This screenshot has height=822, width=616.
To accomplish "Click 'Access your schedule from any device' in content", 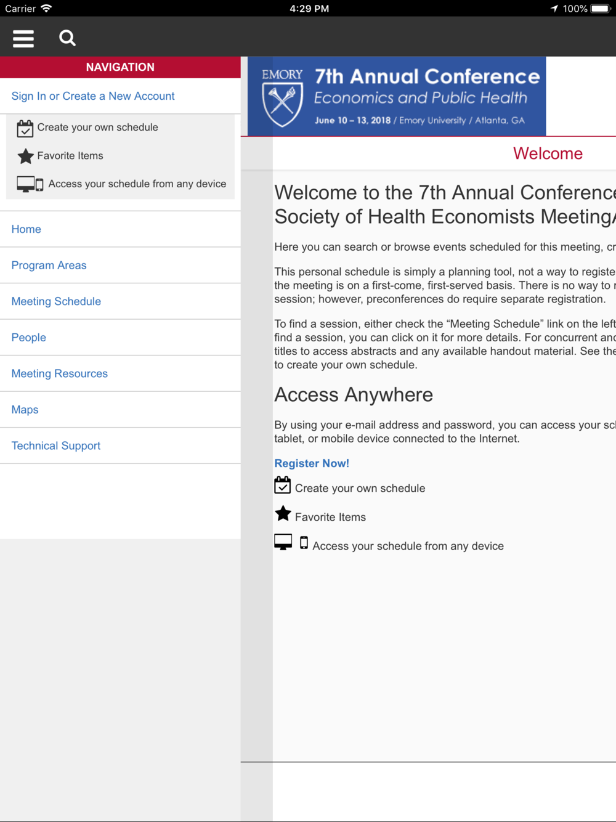I will (x=408, y=546).
